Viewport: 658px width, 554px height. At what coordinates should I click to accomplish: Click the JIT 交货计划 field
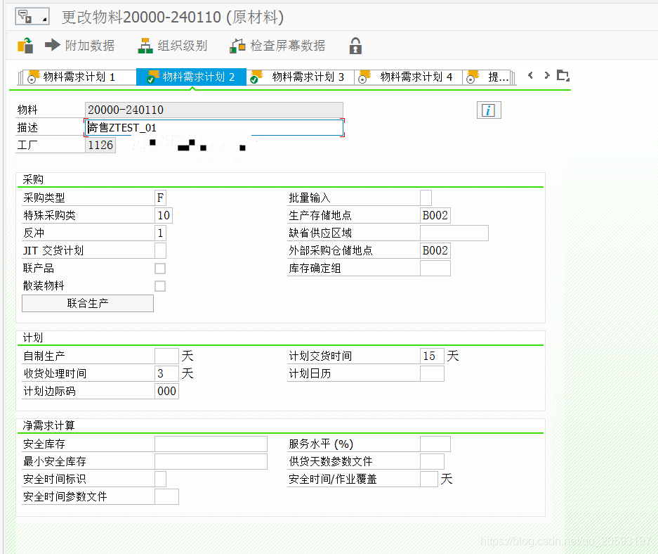tap(160, 251)
